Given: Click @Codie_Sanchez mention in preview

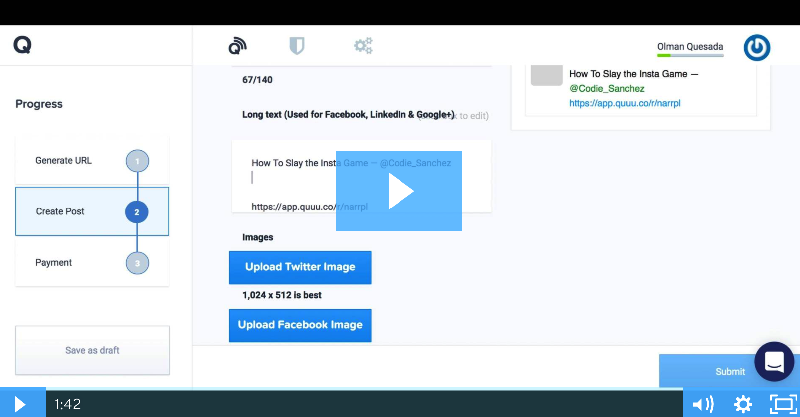Looking at the screenshot, I should 607,88.
